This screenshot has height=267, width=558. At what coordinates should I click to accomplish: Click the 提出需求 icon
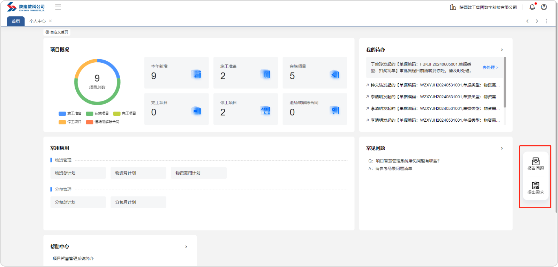coord(535,185)
